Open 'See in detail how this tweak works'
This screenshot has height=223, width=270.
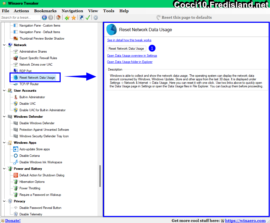pos(129,40)
